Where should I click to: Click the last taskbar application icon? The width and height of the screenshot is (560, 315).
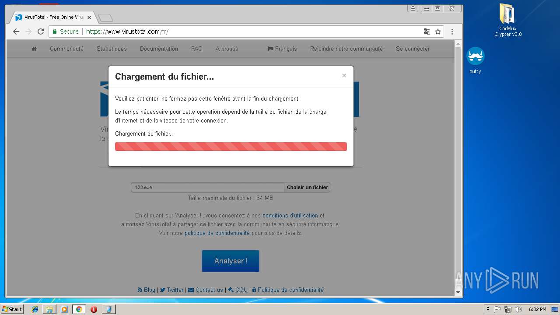coord(108,309)
